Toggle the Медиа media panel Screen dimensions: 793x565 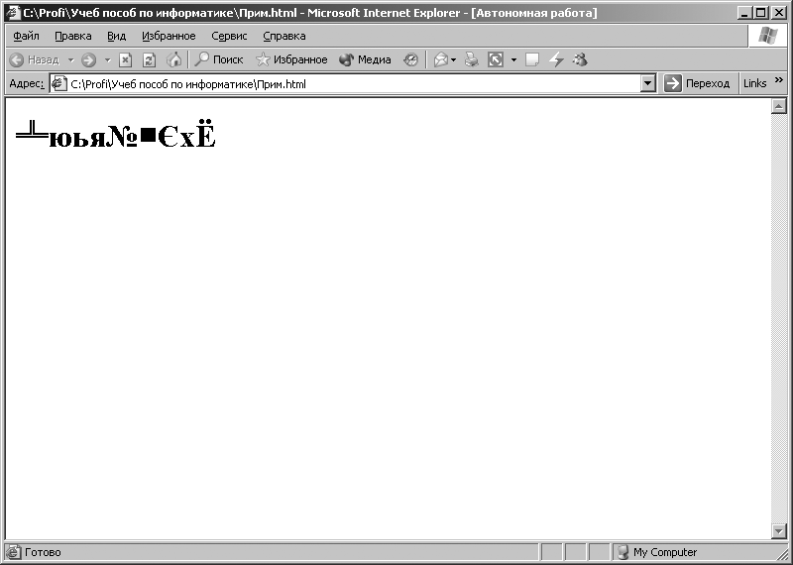click(365, 59)
